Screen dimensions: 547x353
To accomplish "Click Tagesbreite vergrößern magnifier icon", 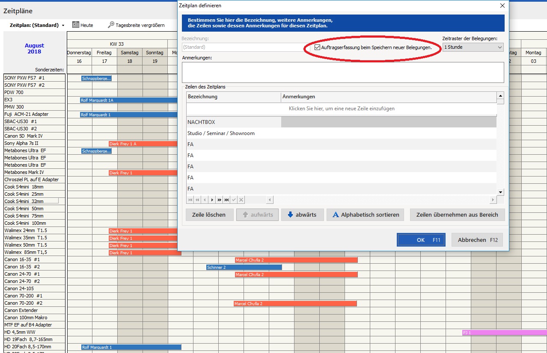I will 111,25.
